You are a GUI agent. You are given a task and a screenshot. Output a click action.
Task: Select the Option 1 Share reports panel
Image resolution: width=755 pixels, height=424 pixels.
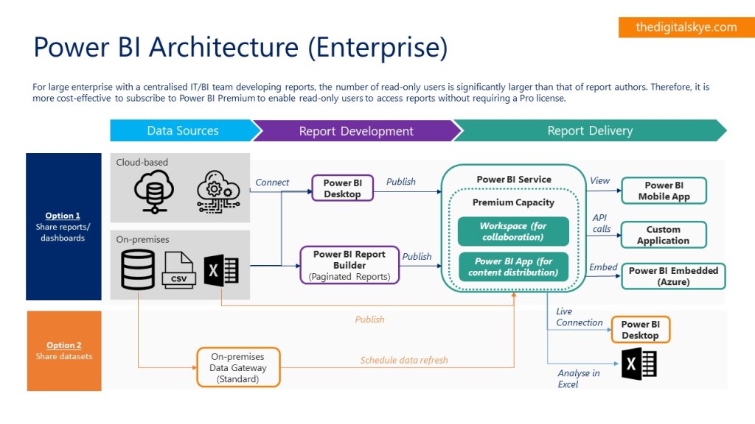coord(63,226)
